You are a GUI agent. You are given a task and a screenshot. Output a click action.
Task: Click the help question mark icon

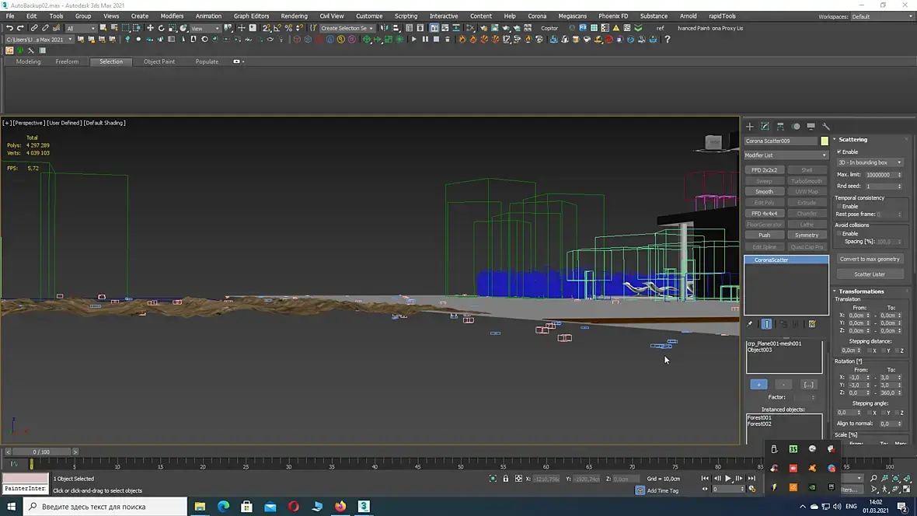click(x=667, y=40)
